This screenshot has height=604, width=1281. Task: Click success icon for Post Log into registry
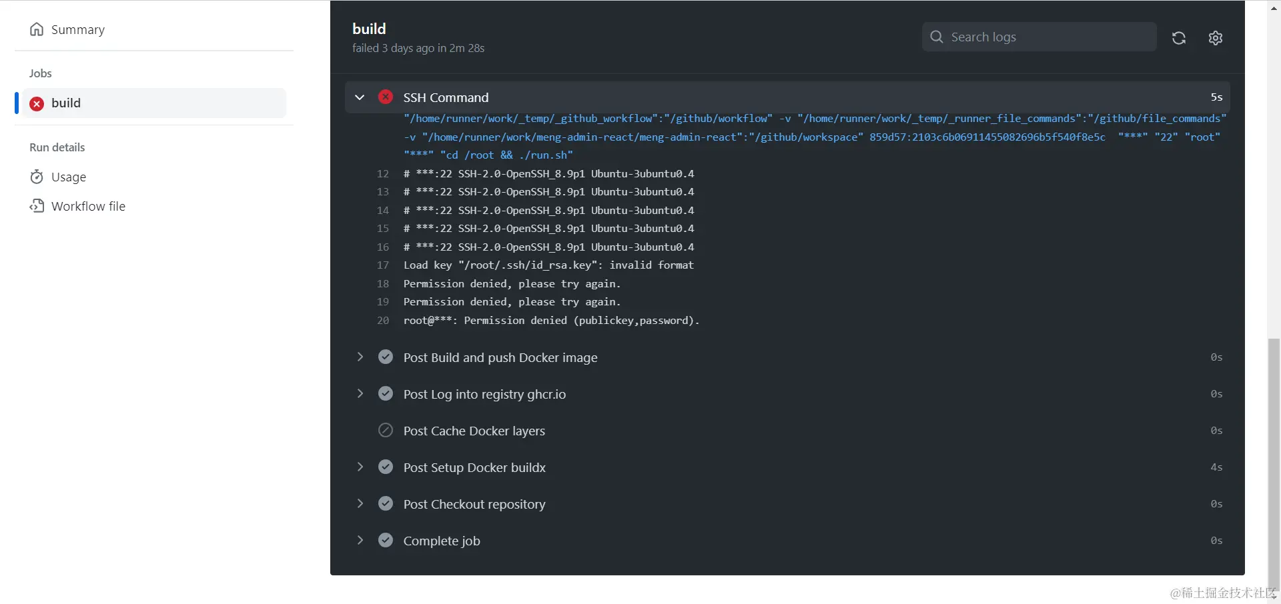coord(386,393)
